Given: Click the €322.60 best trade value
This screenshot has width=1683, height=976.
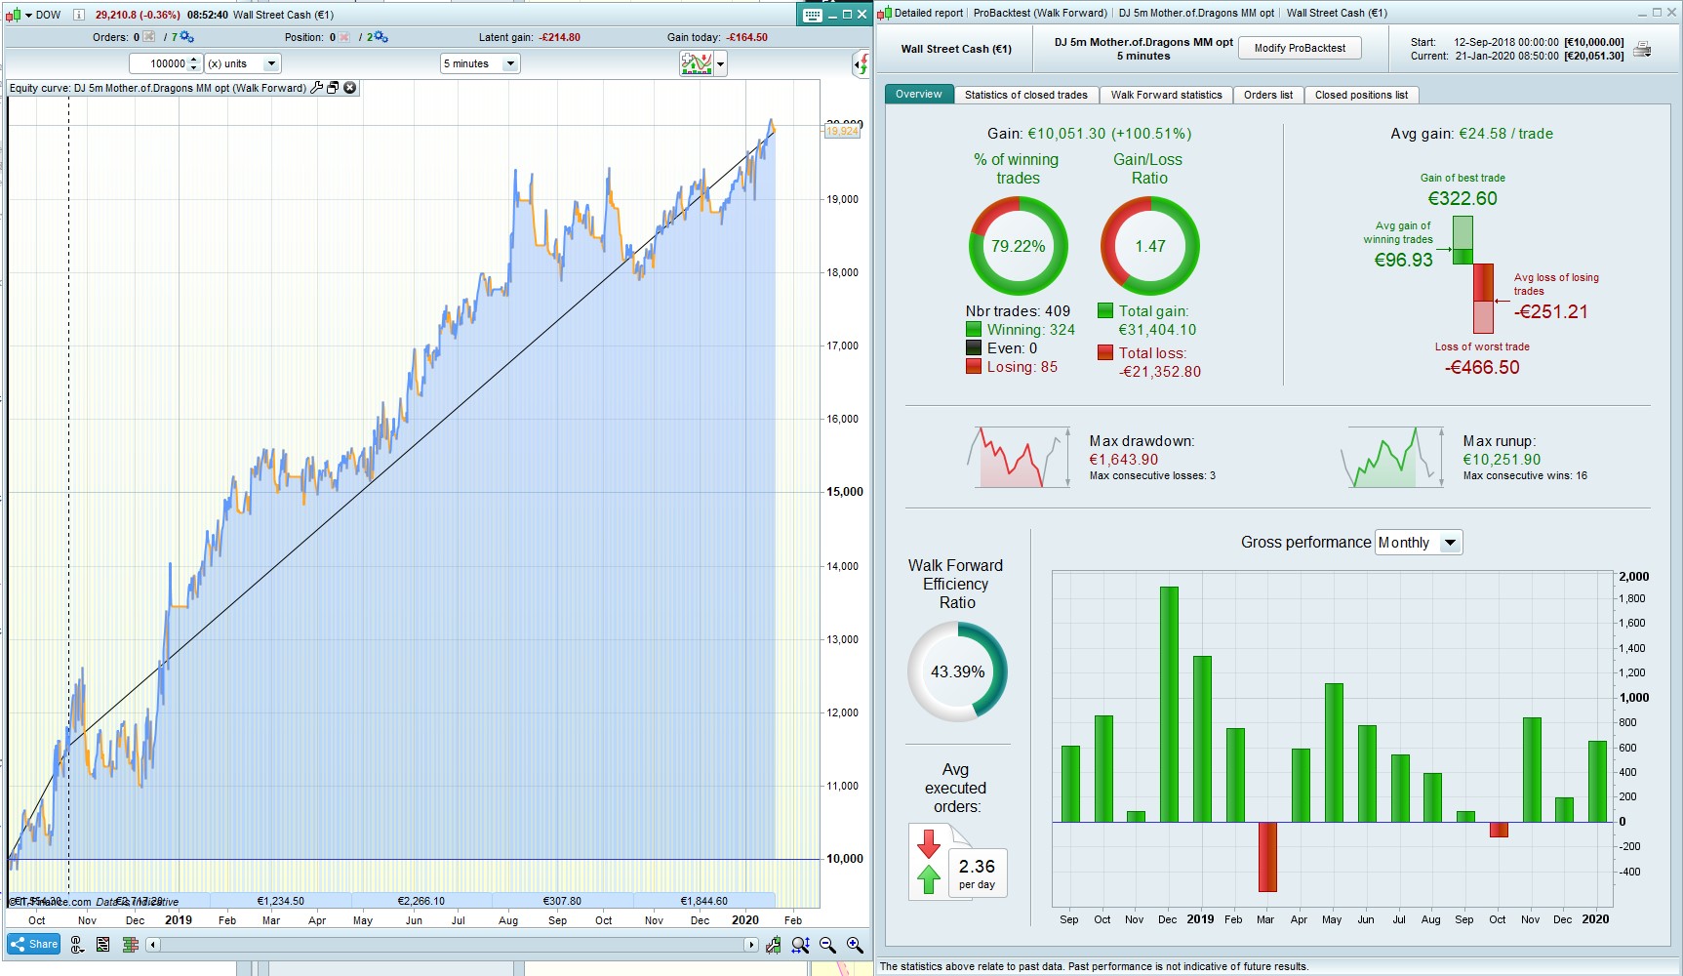Looking at the screenshot, I should click(1463, 199).
